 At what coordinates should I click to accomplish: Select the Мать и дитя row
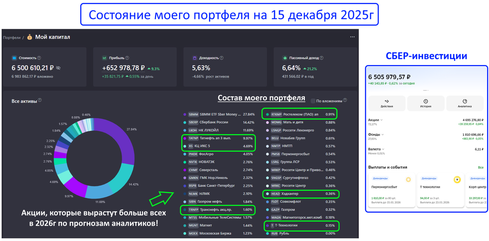(x=301, y=122)
